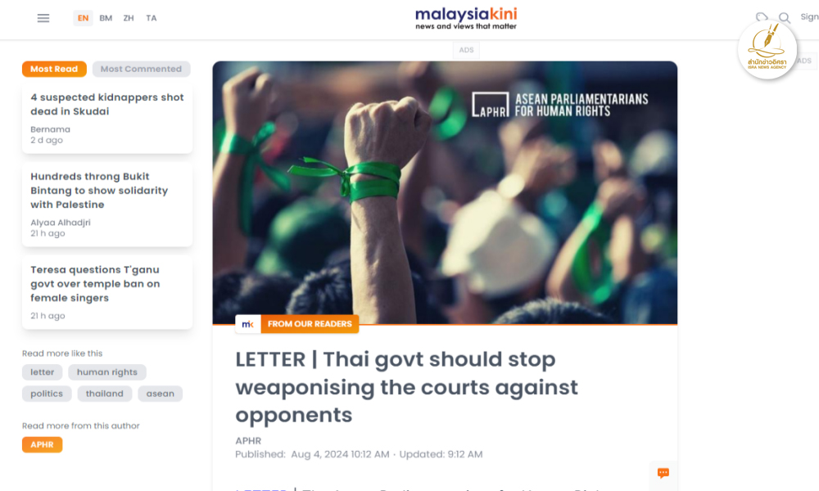Open the hamburger navigation menu

[43, 18]
